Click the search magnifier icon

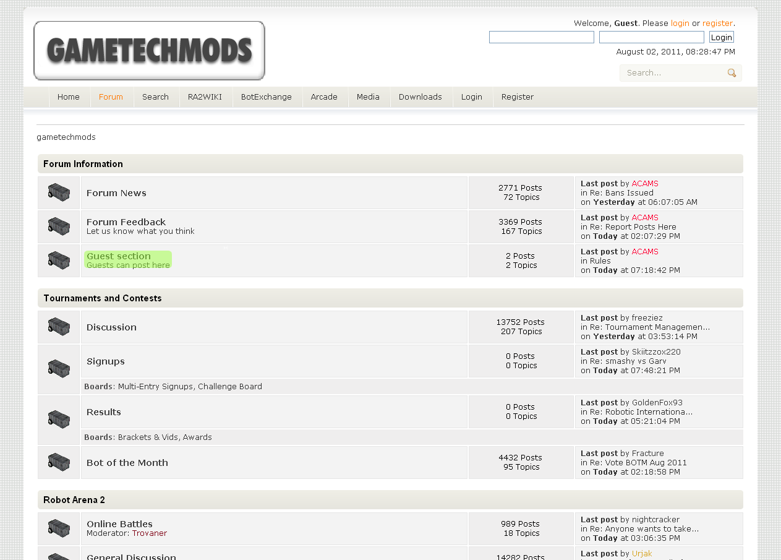pyautogui.click(x=732, y=73)
